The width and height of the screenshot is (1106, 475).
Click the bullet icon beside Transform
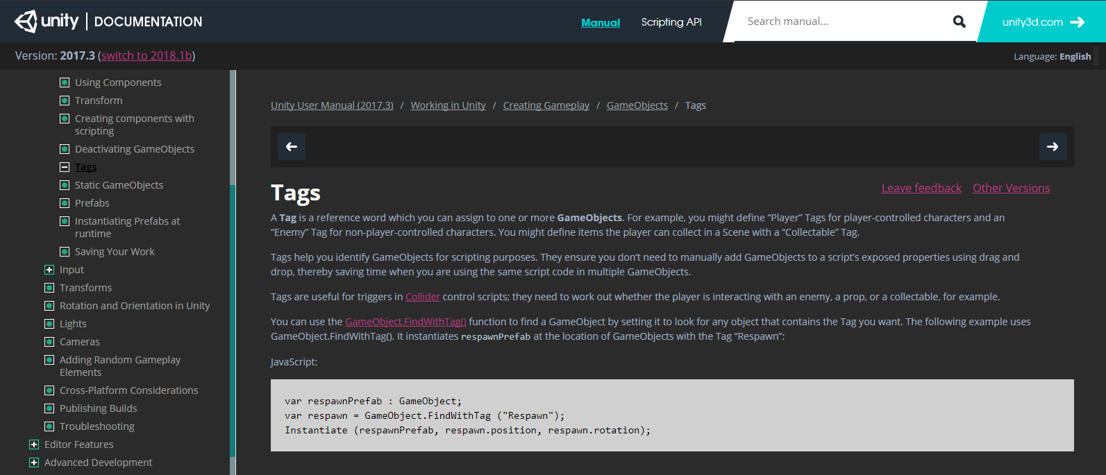click(65, 101)
